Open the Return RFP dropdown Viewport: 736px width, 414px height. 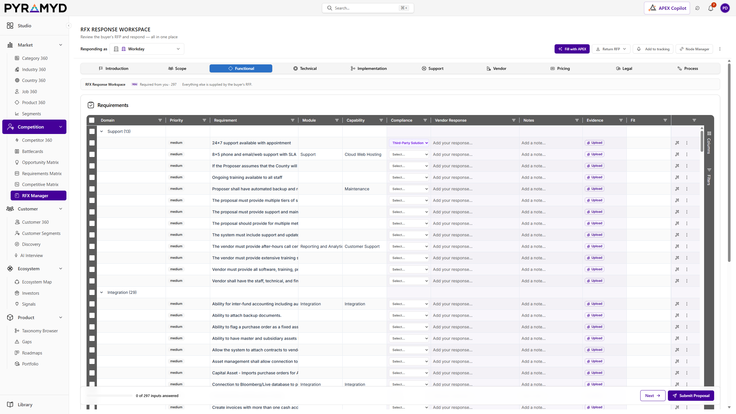611,49
